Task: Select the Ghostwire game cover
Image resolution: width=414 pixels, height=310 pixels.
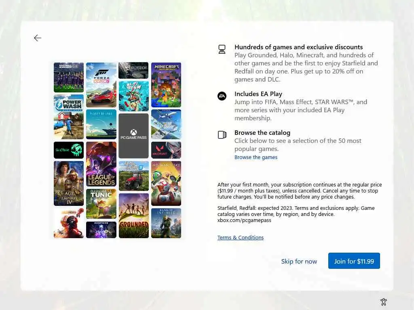Action: coord(101,230)
